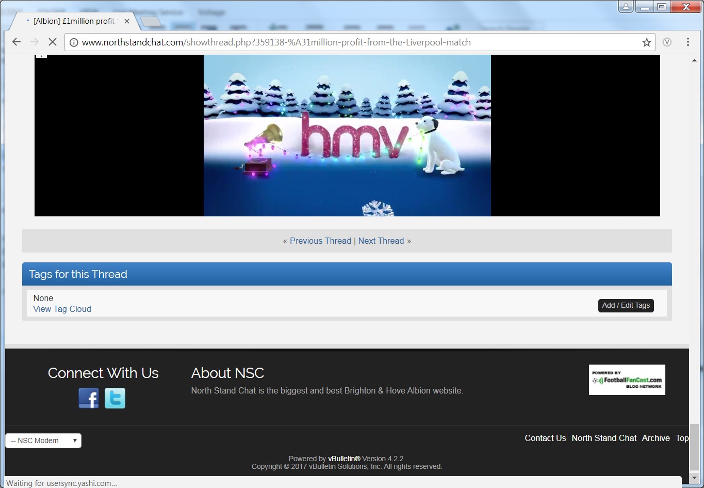Open the North Stand Chat footer link

click(x=604, y=438)
